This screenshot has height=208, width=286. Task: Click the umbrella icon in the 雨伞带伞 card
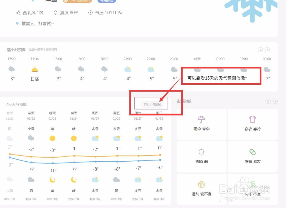point(201,120)
